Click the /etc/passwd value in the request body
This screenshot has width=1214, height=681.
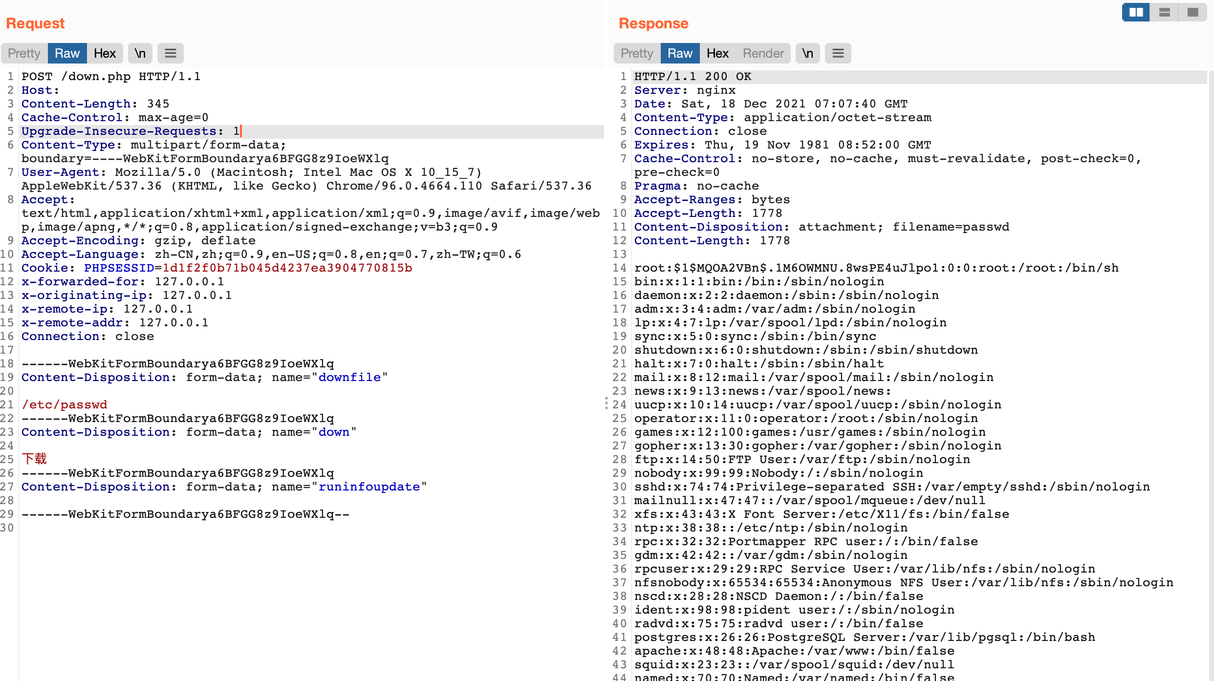(x=64, y=404)
